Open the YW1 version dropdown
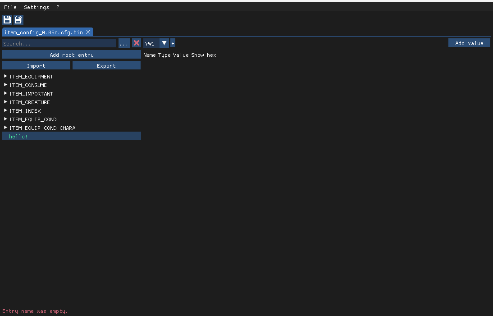Screen dimensions: 493x316 pos(164,43)
